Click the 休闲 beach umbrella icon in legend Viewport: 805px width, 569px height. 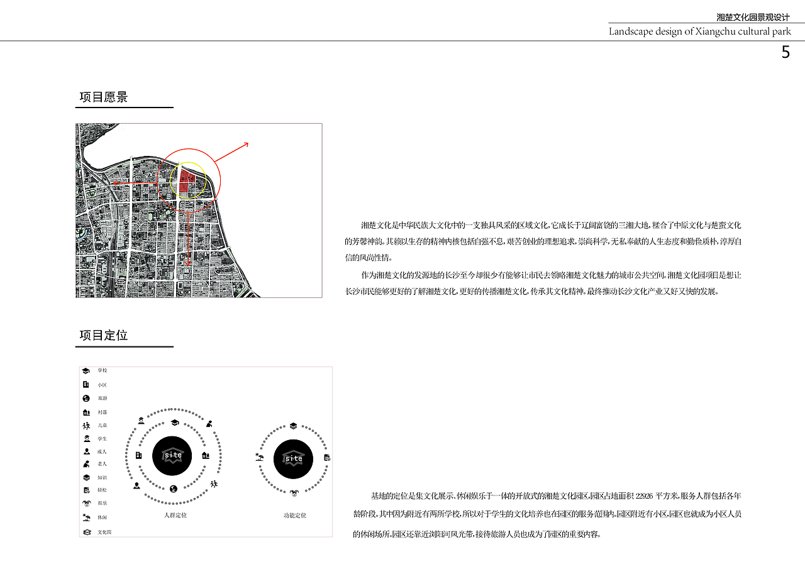(86, 517)
